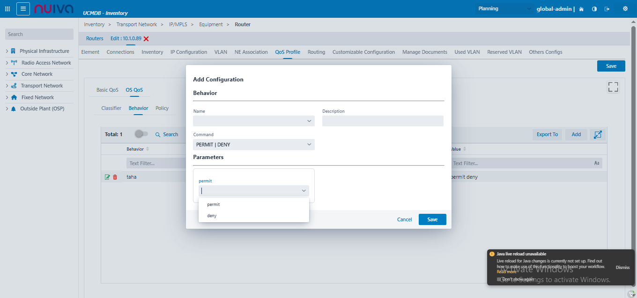
Task: Click the Description input field
Action: pos(382,121)
